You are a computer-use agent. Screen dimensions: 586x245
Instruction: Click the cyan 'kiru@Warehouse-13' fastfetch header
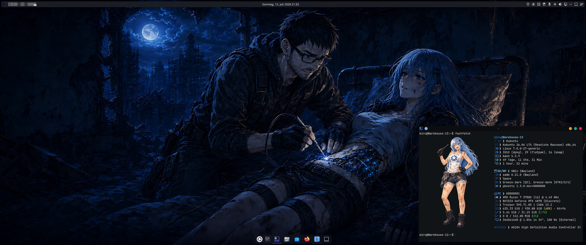508,137
